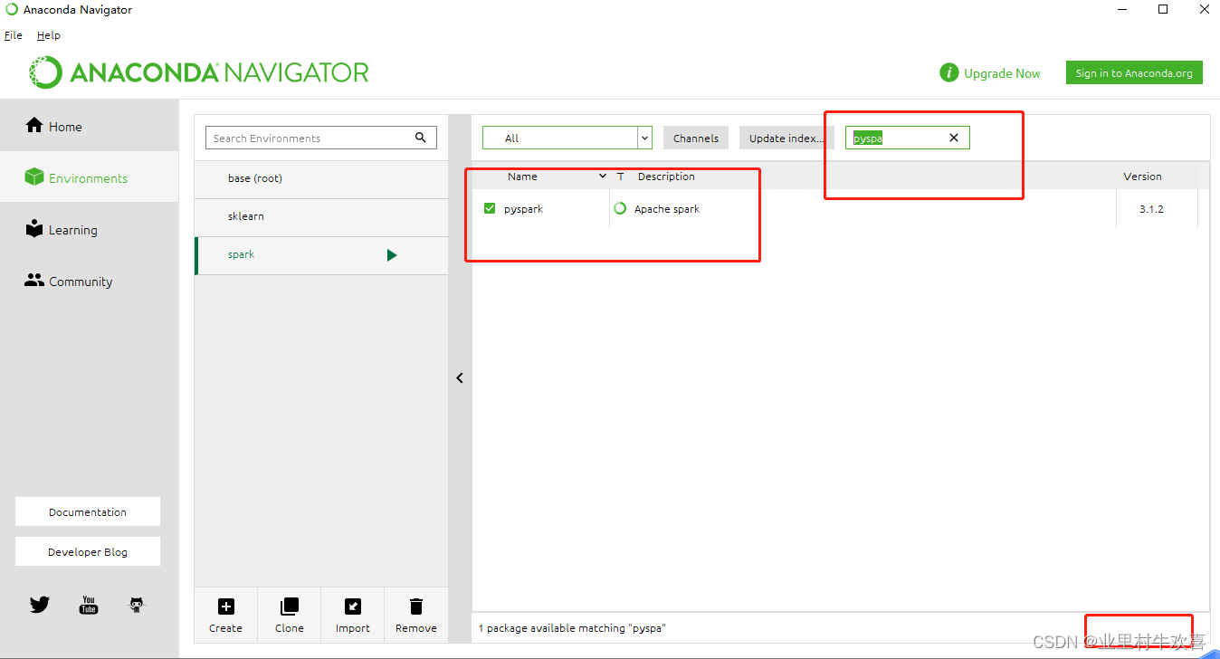Click the T column header icon

point(621,177)
